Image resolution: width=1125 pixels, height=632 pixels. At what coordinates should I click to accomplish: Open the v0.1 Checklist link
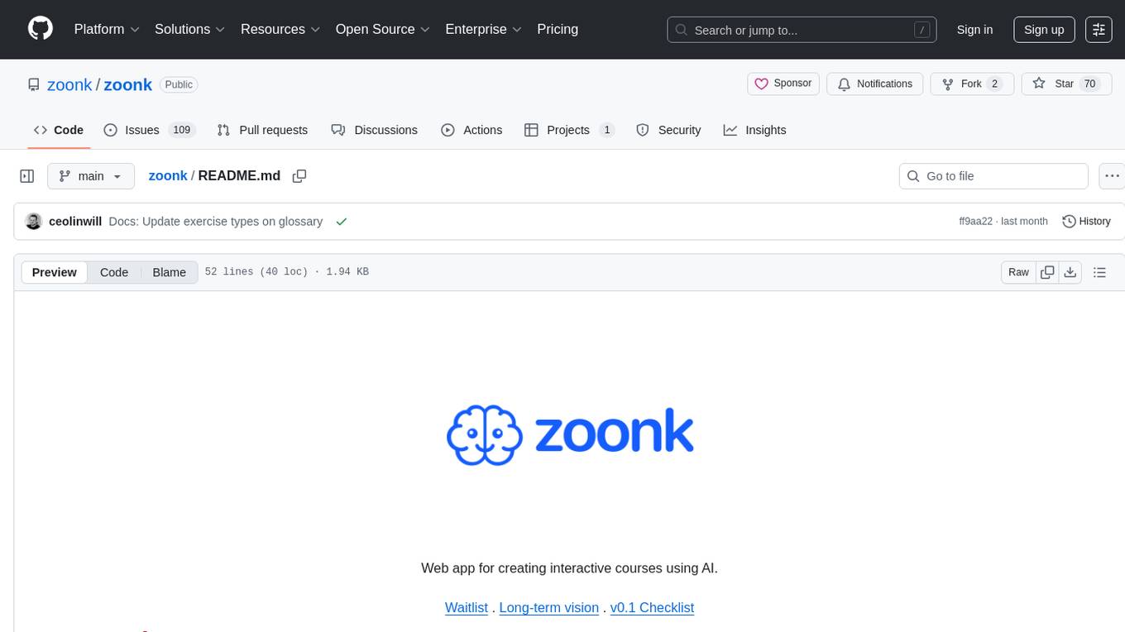[x=652, y=607]
